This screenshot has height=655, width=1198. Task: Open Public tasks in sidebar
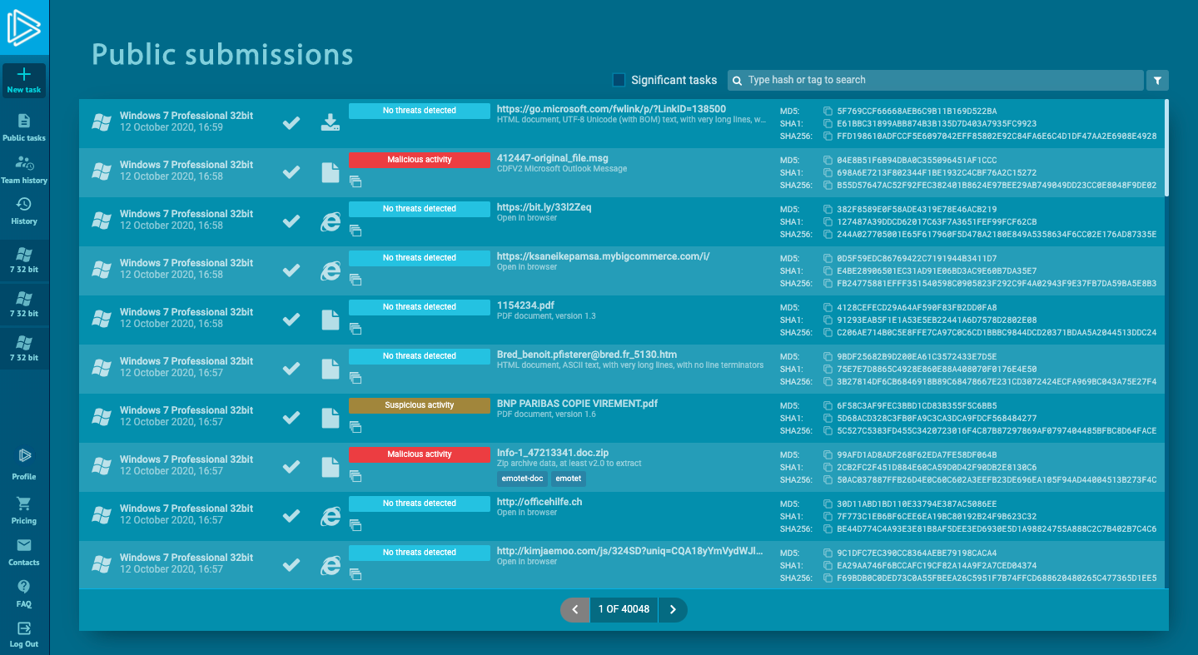pyautogui.click(x=24, y=127)
